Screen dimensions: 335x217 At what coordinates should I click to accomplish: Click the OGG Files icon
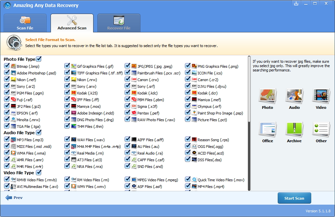[x=194, y=146]
